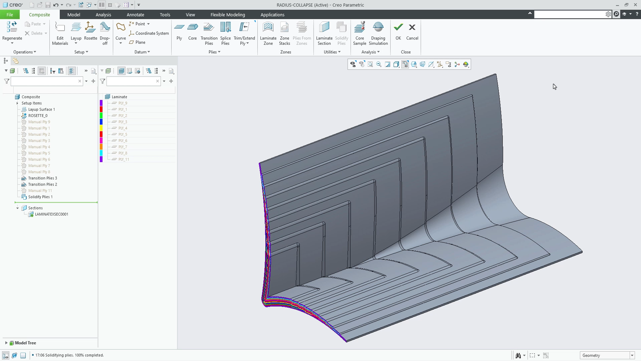641x361 pixels.
Task: Select Layup Surface 1 item
Action: (x=41, y=109)
